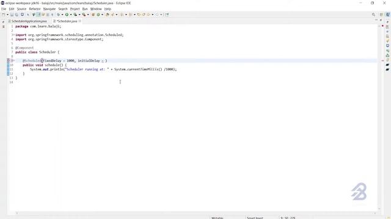Screen dimensions: 391x219
Task: Select the Java perspective icon
Action: point(388,15)
